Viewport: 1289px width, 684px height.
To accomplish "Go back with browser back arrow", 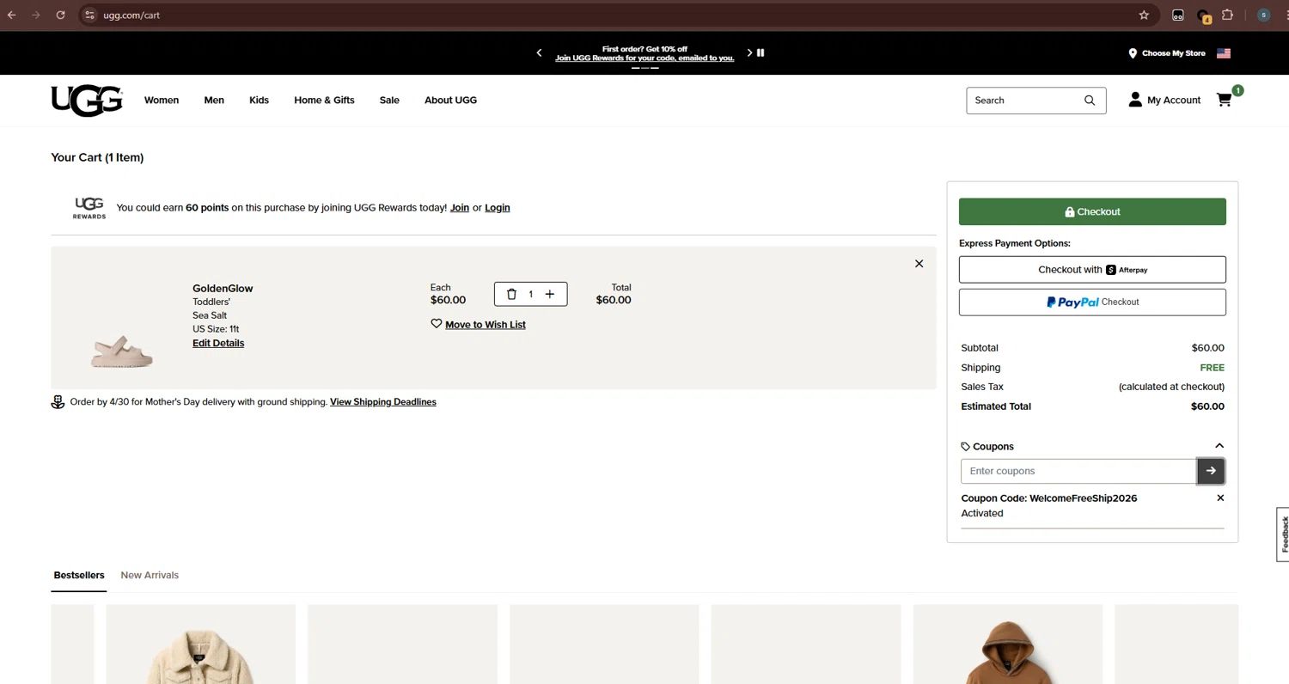I will click(11, 15).
